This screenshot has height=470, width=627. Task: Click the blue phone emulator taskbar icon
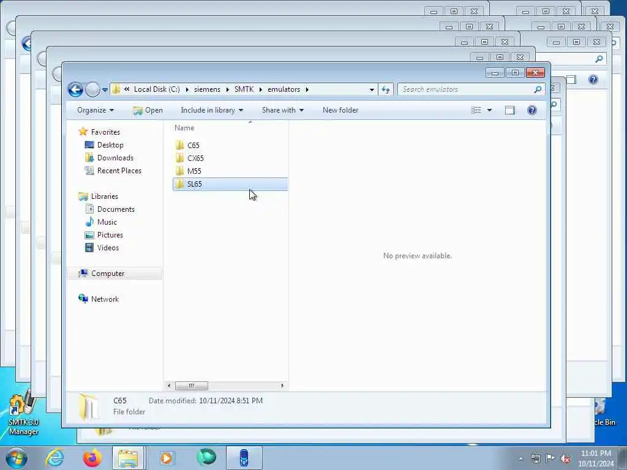244,458
